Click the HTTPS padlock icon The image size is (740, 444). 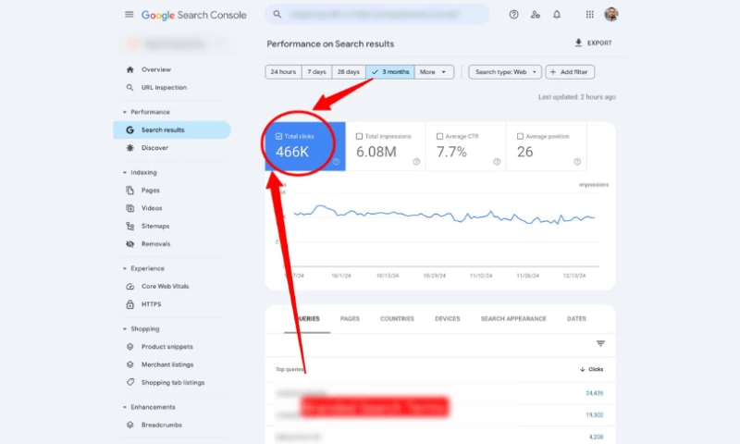pyautogui.click(x=129, y=304)
